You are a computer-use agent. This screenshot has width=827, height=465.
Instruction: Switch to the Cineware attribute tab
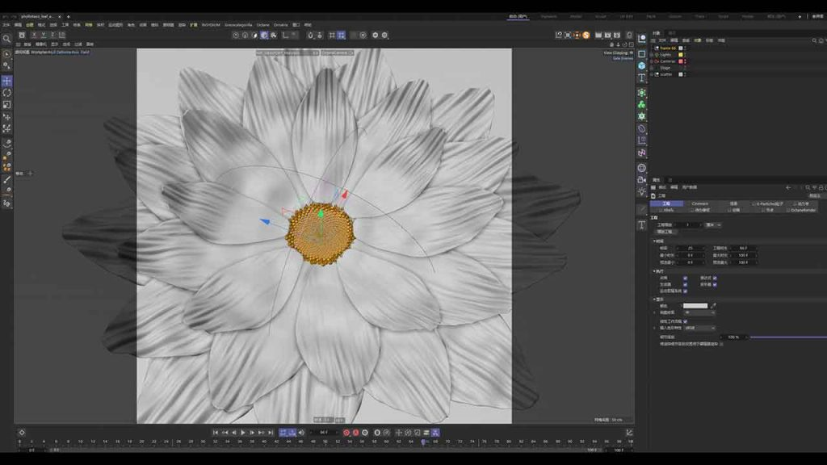pos(699,203)
